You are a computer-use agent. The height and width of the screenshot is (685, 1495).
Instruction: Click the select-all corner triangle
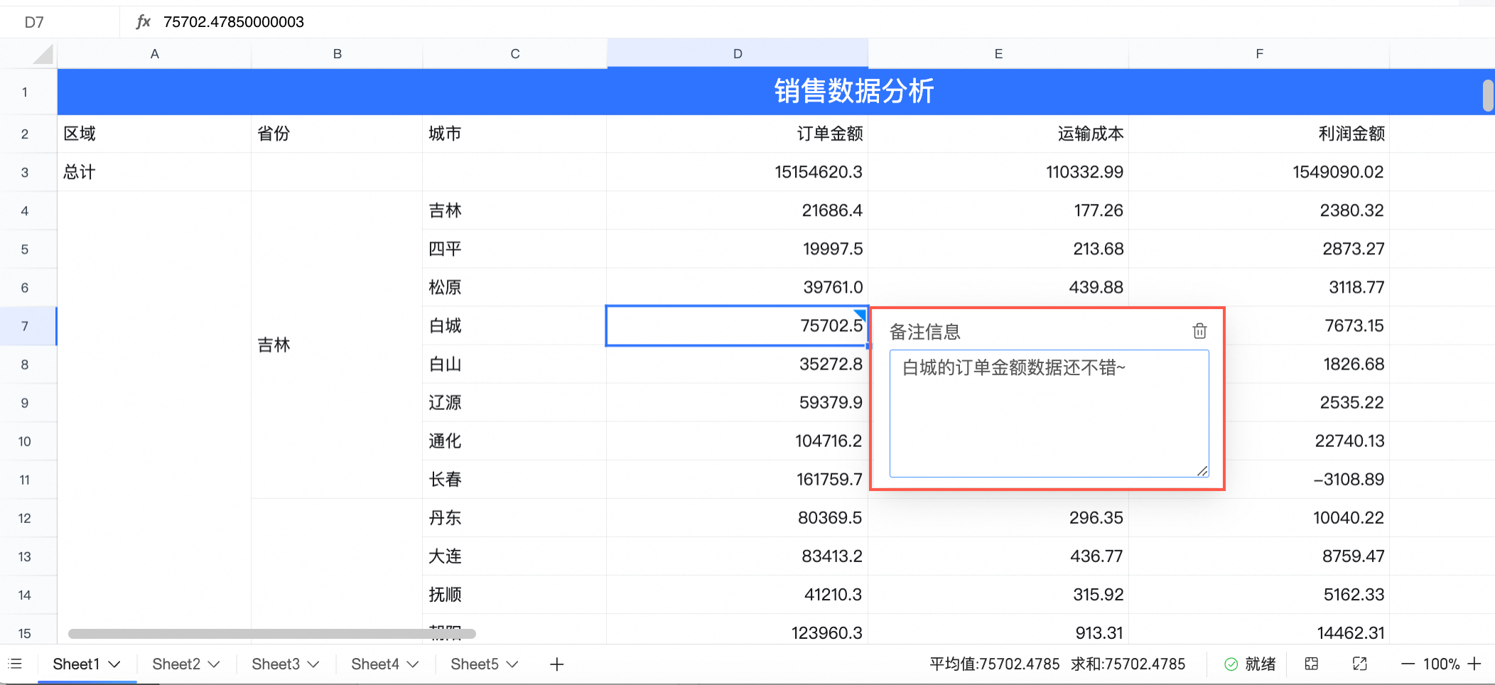click(x=44, y=54)
